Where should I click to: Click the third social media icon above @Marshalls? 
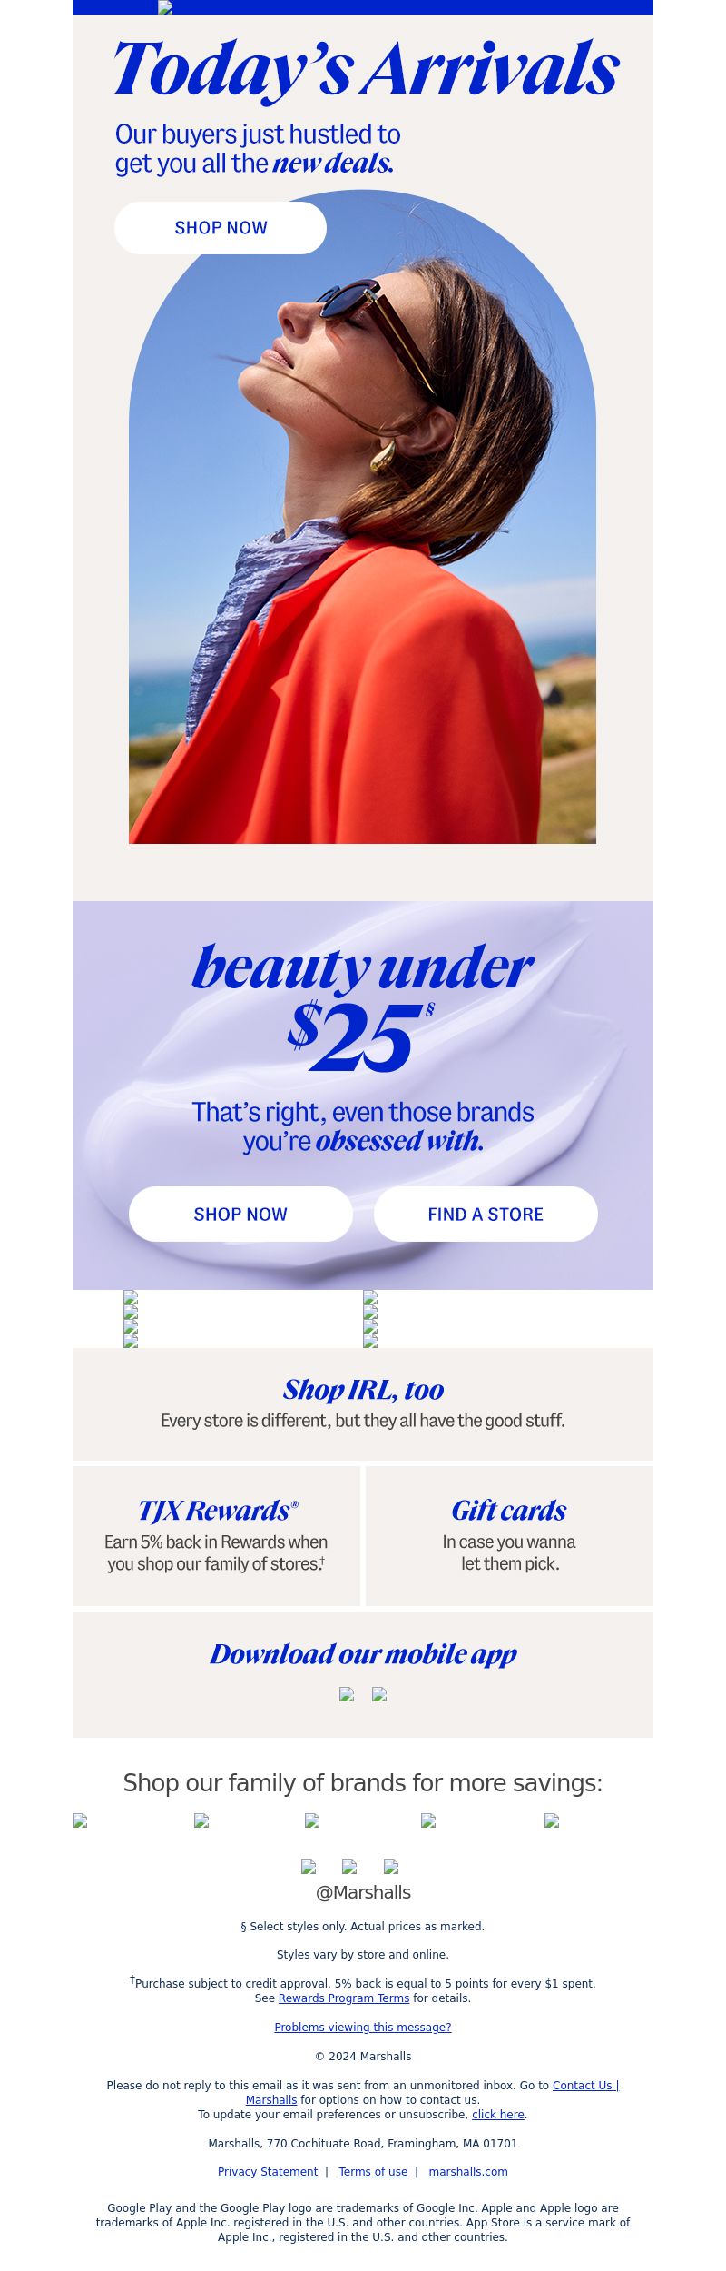391,1867
